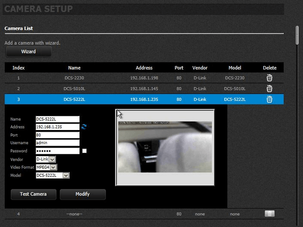This screenshot has width=303, height=227.
Task: Click the Address input field
Action: (58, 127)
